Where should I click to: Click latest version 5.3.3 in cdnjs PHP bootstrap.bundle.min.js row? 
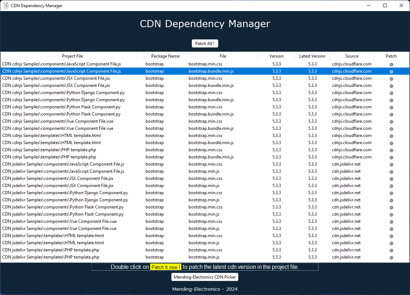[313, 157]
